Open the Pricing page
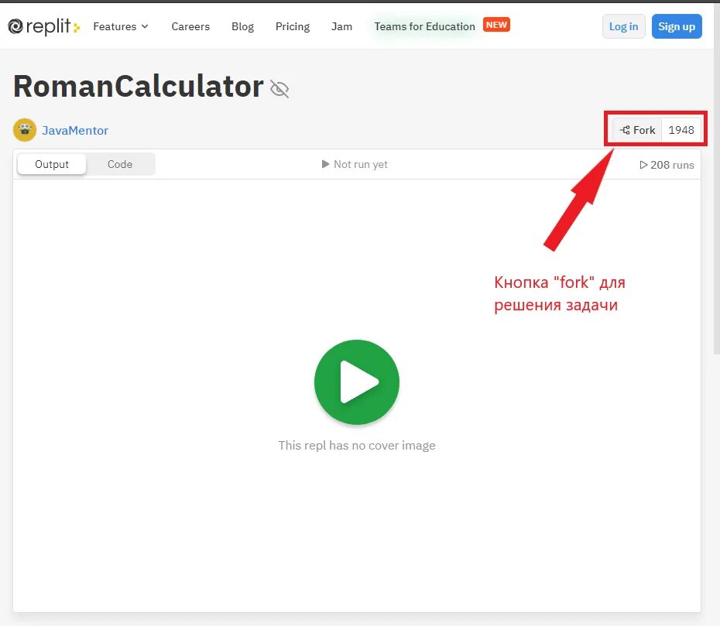Screen dimensions: 720x626 (293, 26)
